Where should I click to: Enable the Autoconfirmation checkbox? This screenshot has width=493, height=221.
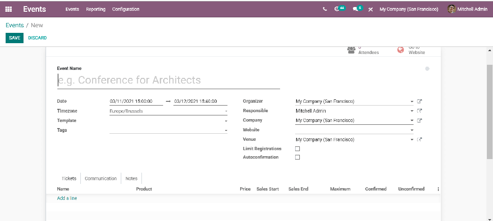tap(297, 157)
